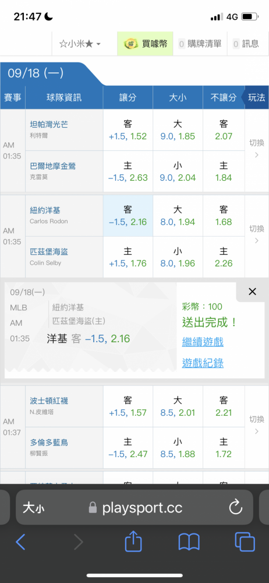The image size is (269, 583).
Task: Open the Safari share sheet icon
Action: click(133, 542)
